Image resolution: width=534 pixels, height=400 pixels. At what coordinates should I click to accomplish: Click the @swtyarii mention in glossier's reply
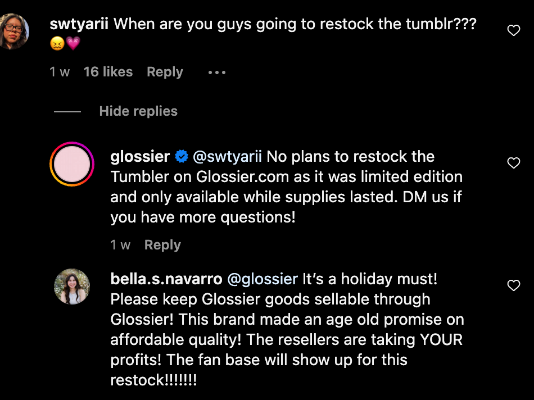pos(228,157)
